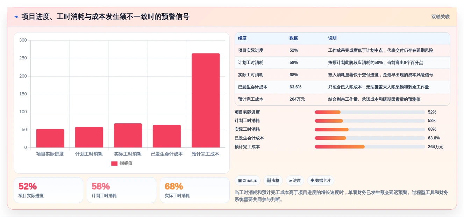Select the 表格 tag chip
The height and width of the screenshot is (217, 464).
pos(273,181)
